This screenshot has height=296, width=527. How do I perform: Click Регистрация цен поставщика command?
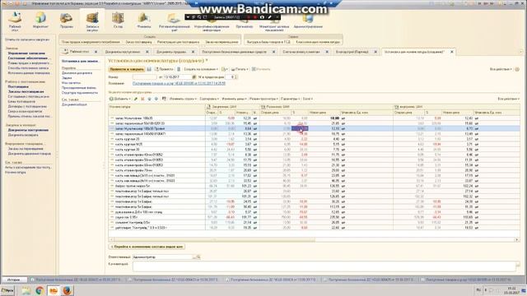(x=178, y=42)
